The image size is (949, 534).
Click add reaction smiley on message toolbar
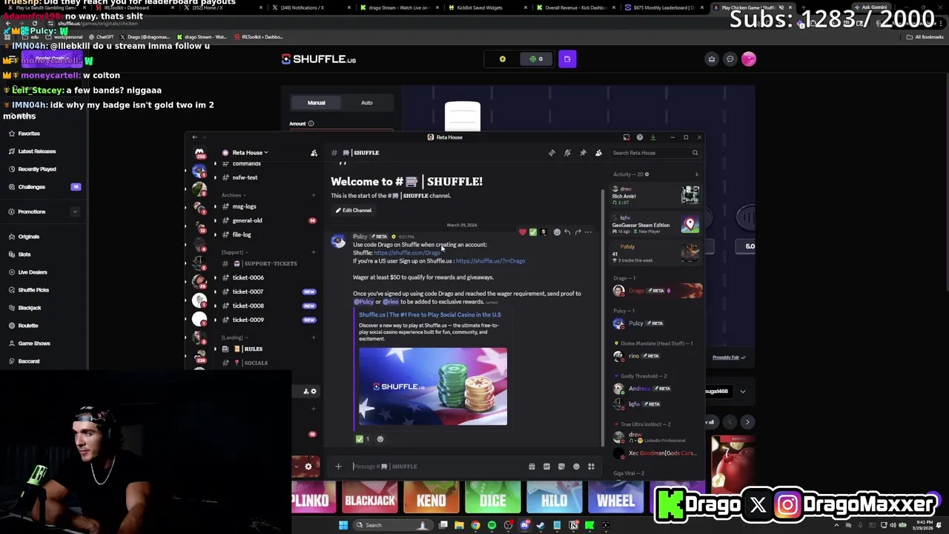[x=557, y=232]
